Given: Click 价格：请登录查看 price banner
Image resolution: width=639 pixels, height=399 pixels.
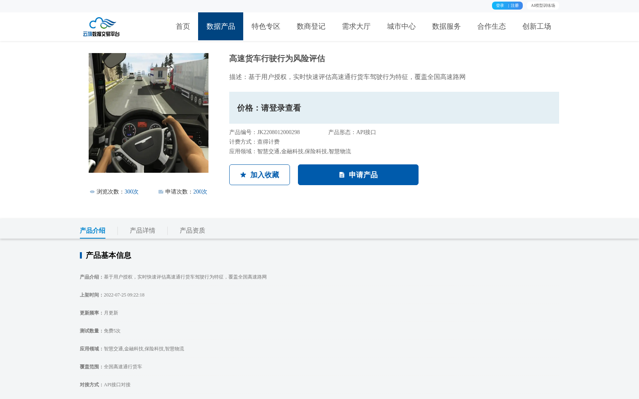Looking at the screenshot, I should (394, 108).
